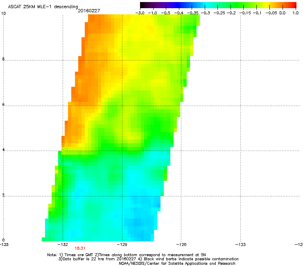The width and height of the screenshot is (303, 266).
Task: Click the NOAA/NESDIS Center for Satellite Applications credit
Action: coord(177,264)
